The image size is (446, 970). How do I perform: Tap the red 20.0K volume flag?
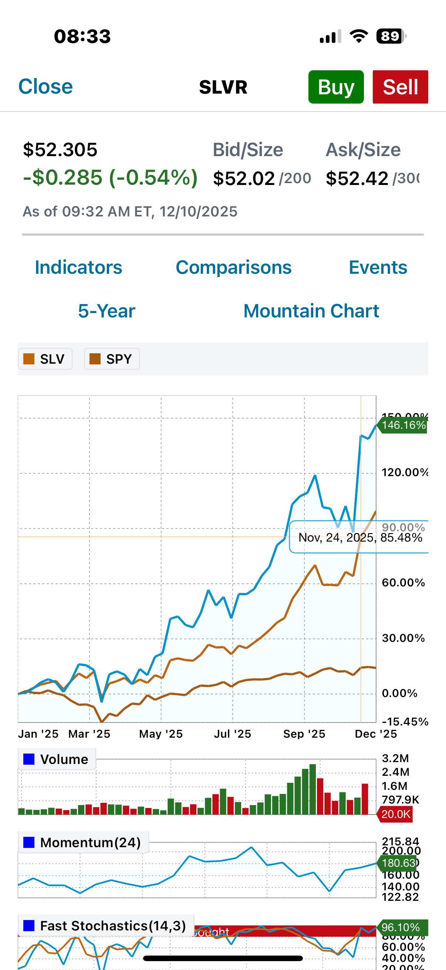tap(396, 814)
